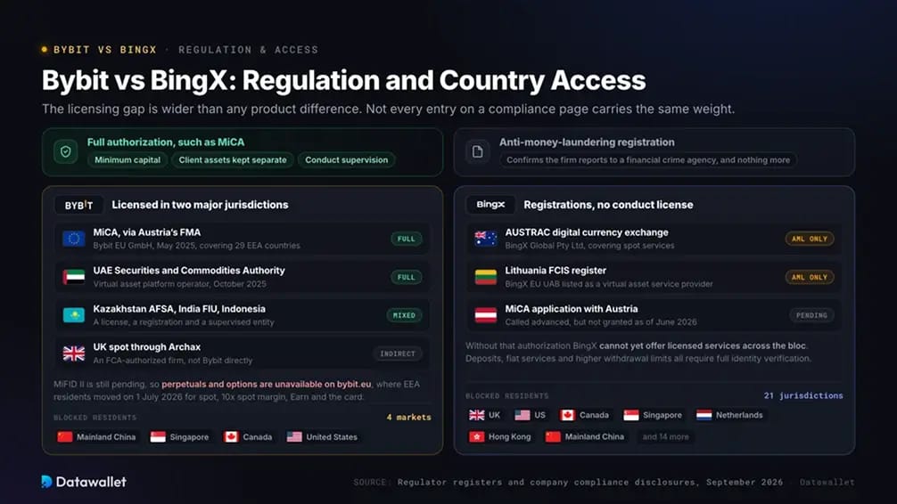Click the 'REGULATION & ACCESS' breadcrumb label
The image size is (897, 504).
coord(248,50)
